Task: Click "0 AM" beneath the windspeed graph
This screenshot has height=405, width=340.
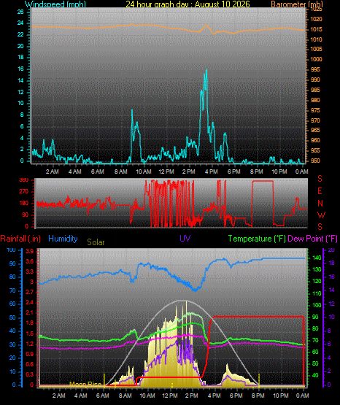Action: (302, 171)
